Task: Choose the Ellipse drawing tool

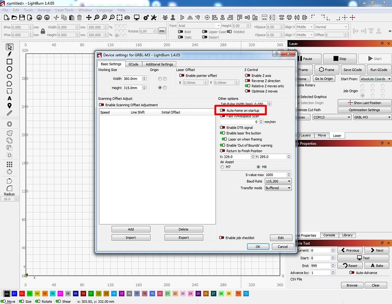Action: 10,69
